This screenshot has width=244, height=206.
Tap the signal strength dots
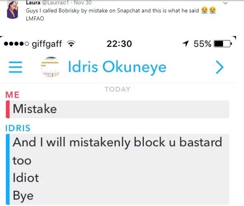16,44
